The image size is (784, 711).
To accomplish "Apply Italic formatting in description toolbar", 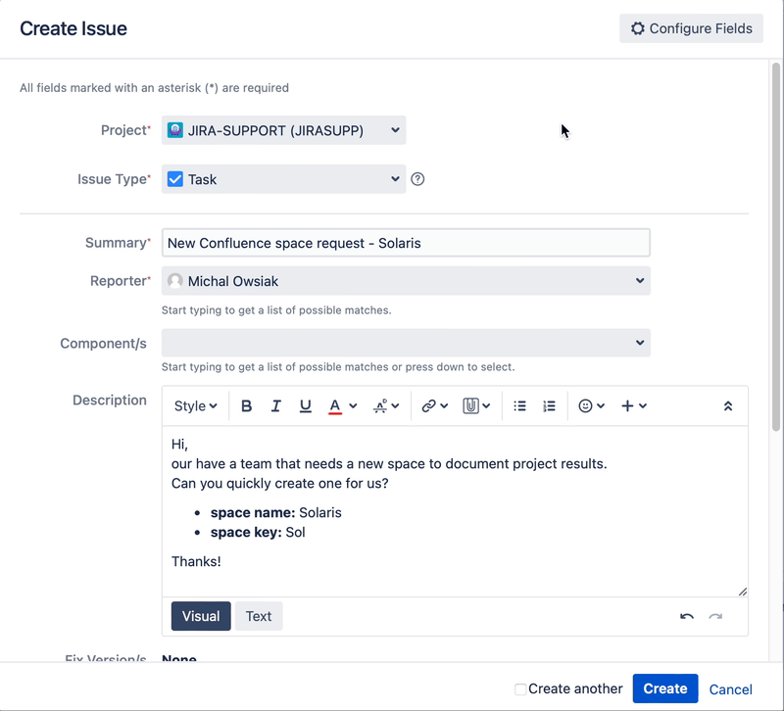I will 275,406.
